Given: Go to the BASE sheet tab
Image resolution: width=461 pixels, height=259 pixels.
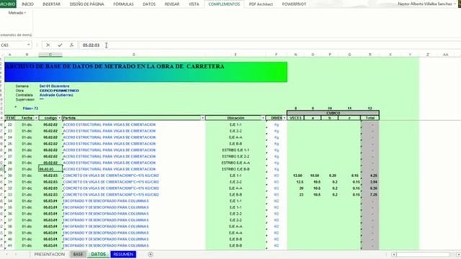Looking at the screenshot, I should (x=78, y=254).
